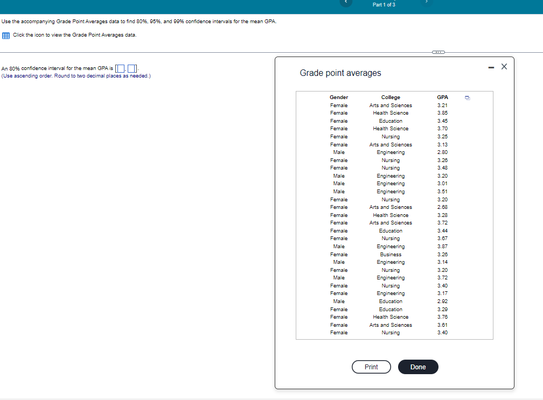543x400 pixels.
Task: Select the GPA value 3.21 in the table
Action: 442,105
